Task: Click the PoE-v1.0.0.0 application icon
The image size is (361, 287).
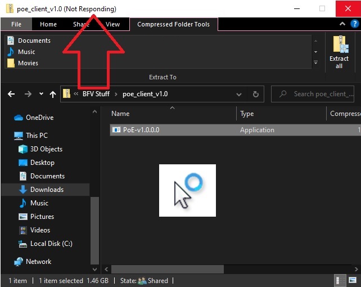Action: (116, 130)
